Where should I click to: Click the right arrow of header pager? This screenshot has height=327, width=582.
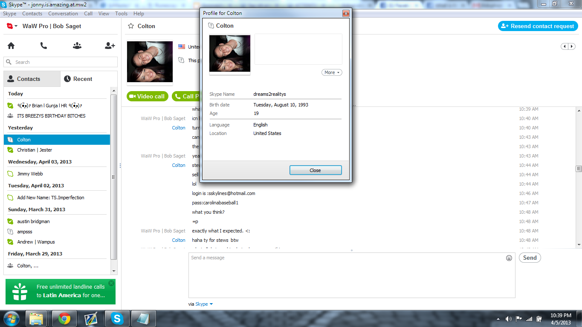[x=572, y=46]
